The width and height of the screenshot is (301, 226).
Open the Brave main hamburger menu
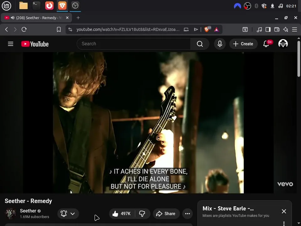pyautogui.click(x=294, y=30)
